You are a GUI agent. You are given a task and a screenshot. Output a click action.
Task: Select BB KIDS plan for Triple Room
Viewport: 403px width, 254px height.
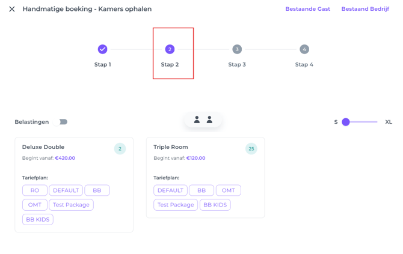click(215, 205)
